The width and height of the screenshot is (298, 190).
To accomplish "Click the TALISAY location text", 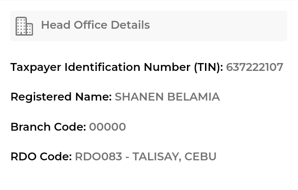I will pyautogui.click(x=156, y=157).
